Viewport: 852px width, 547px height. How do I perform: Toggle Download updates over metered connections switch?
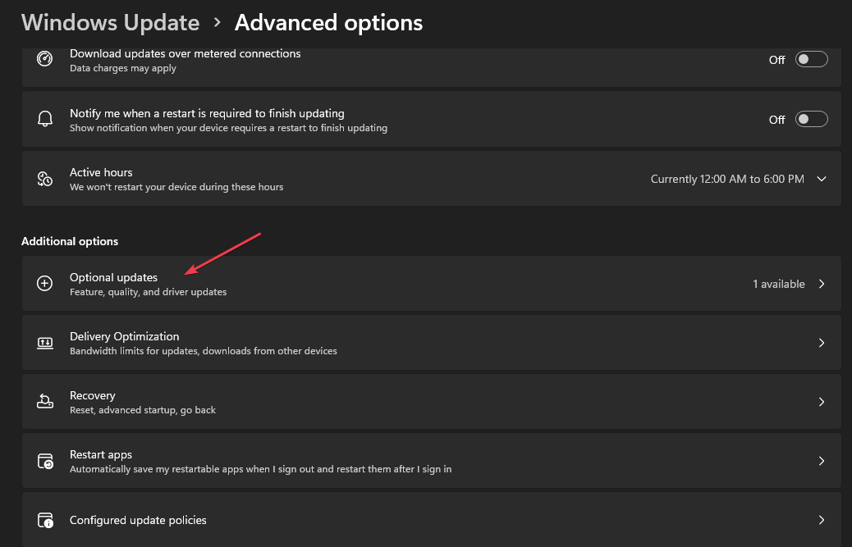coord(811,59)
